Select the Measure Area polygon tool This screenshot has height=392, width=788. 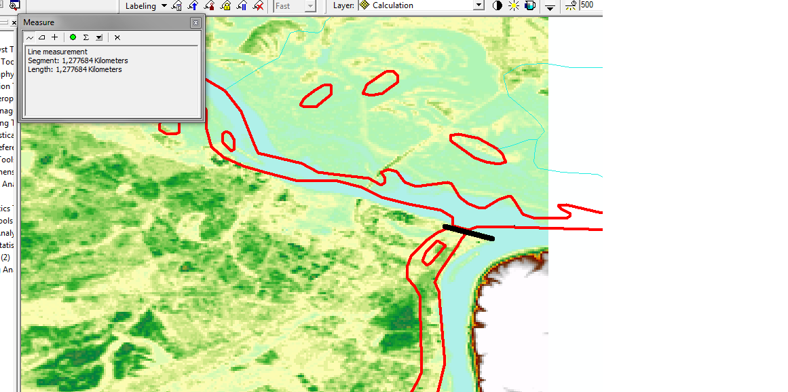tap(42, 37)
